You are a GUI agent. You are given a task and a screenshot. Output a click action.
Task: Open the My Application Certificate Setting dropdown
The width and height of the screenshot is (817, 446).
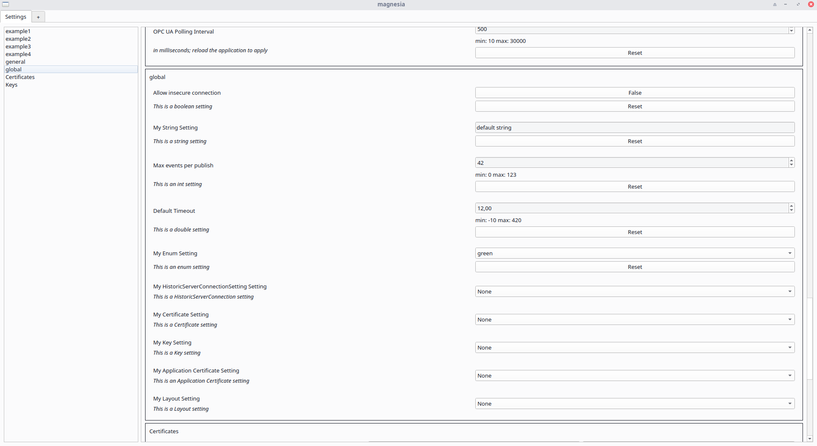click(634, 375)
